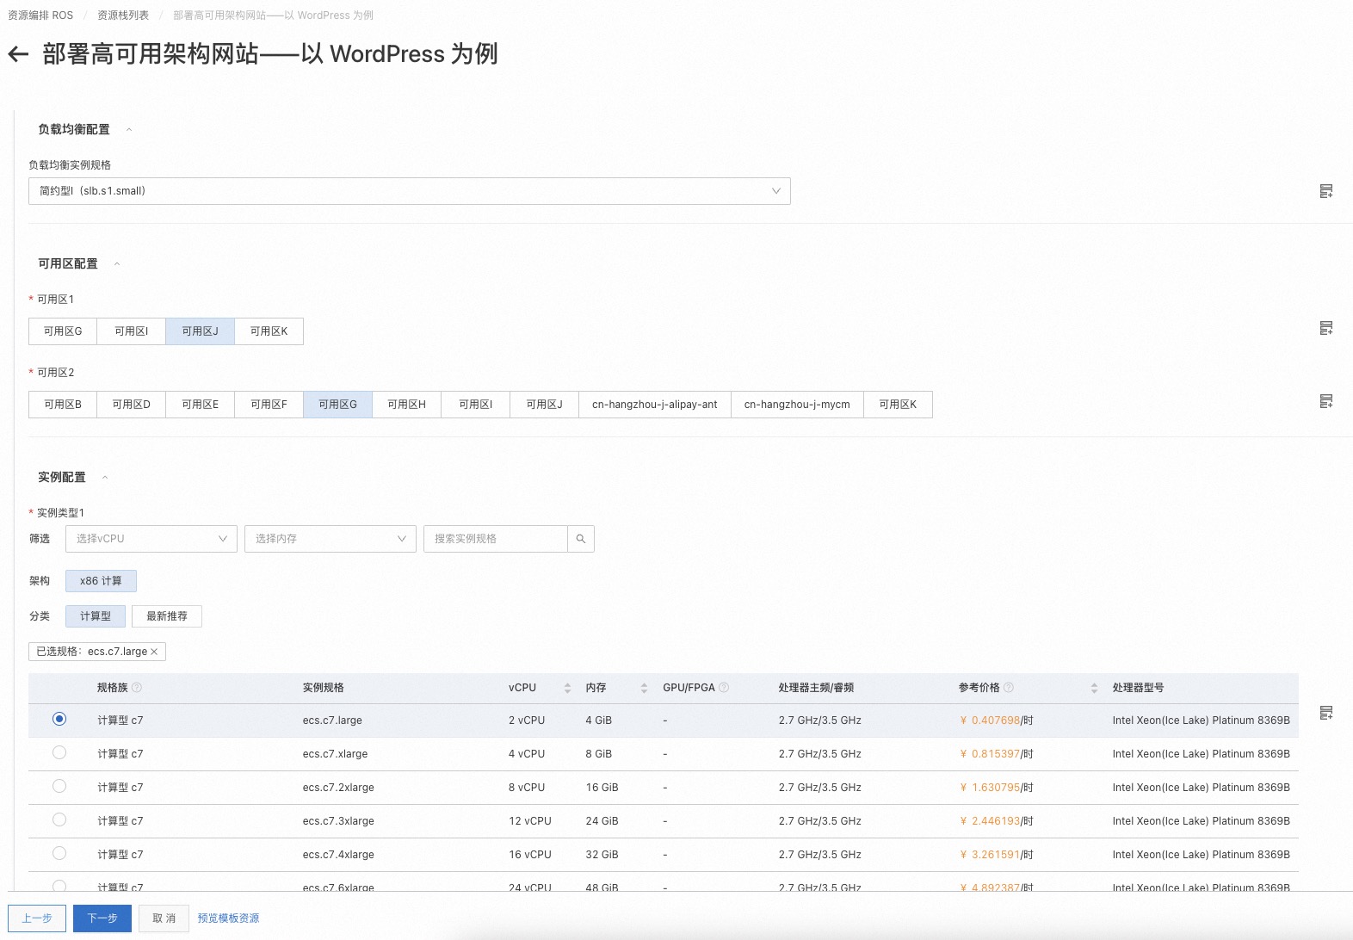Choose 可用区G for availability zone 1
Screen dimensions: 1353x940
(63, 331)
